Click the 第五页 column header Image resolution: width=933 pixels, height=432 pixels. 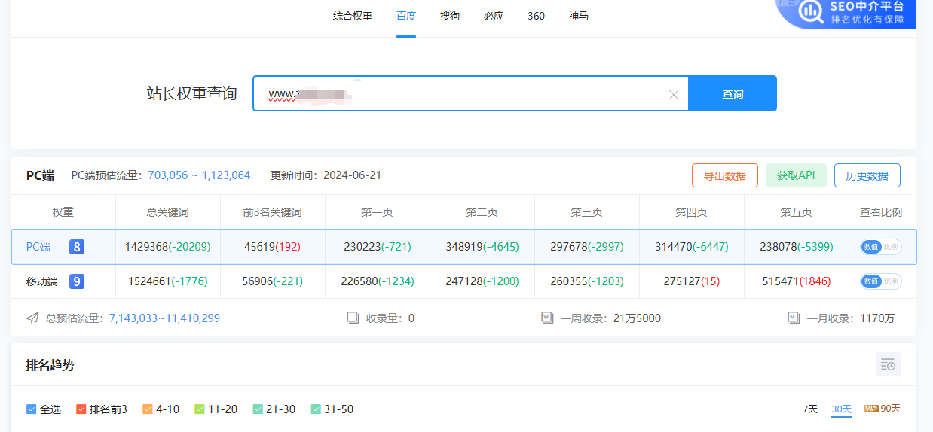point(796,212)
